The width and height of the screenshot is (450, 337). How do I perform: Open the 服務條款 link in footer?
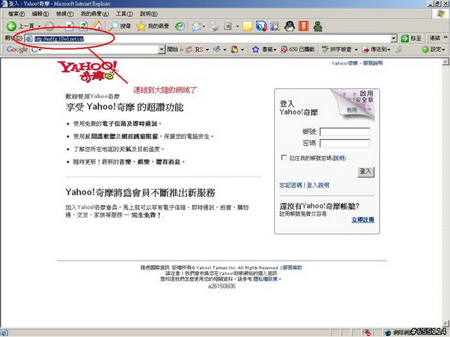(x=292, y=267)
